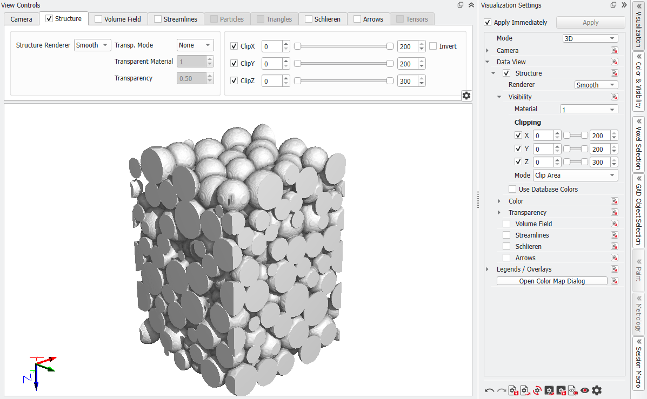The width and height of the screenshot is (647, 399).
Task: Toggle the ClipZ checkbox
Action: 234,81
